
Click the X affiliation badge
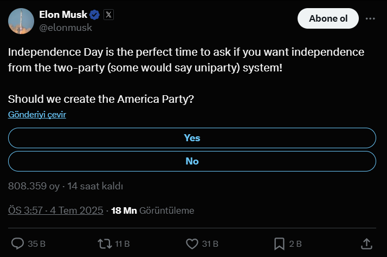tap(108, 15)
